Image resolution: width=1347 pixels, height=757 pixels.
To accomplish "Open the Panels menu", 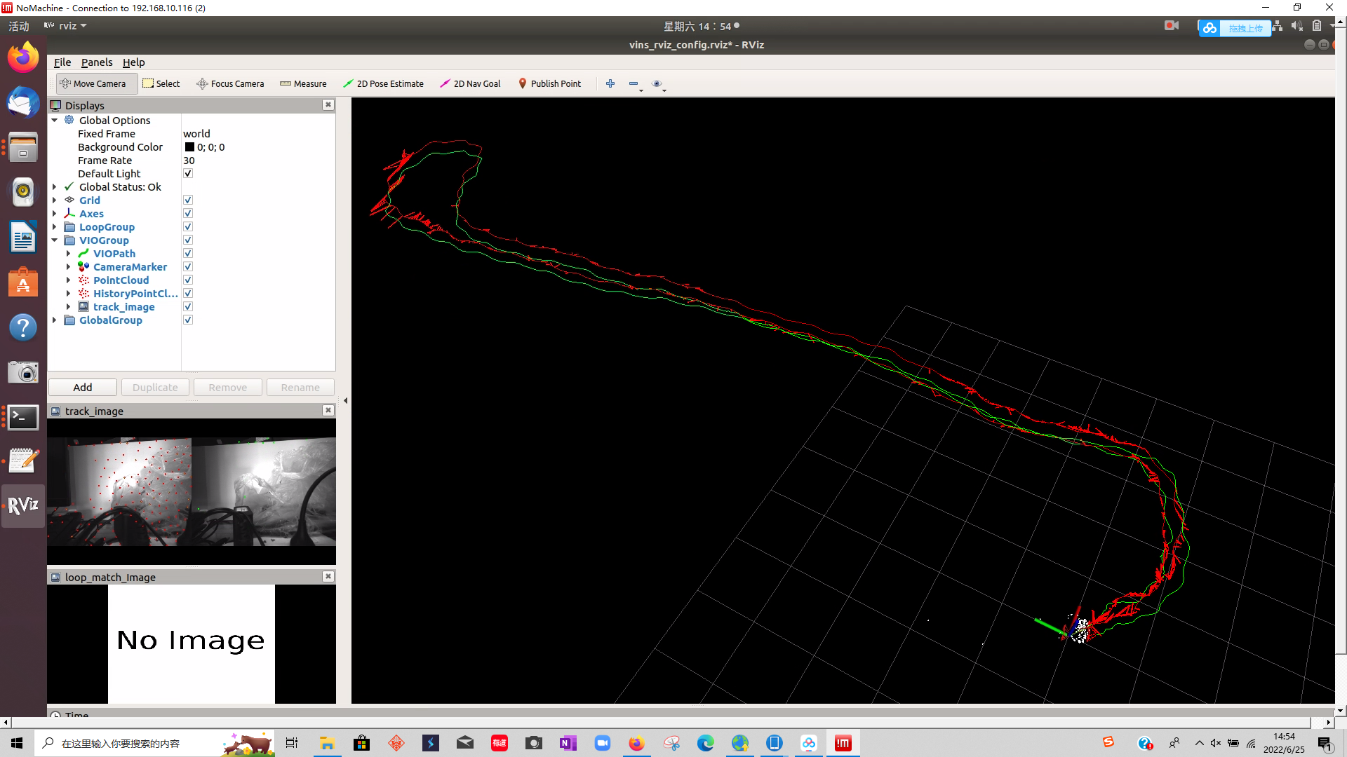I will point(97,62).
